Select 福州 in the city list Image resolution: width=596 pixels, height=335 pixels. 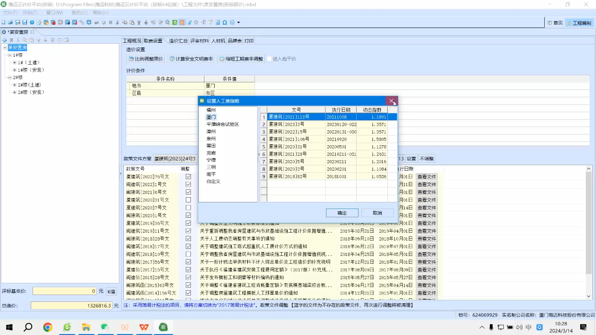(211, 110)
